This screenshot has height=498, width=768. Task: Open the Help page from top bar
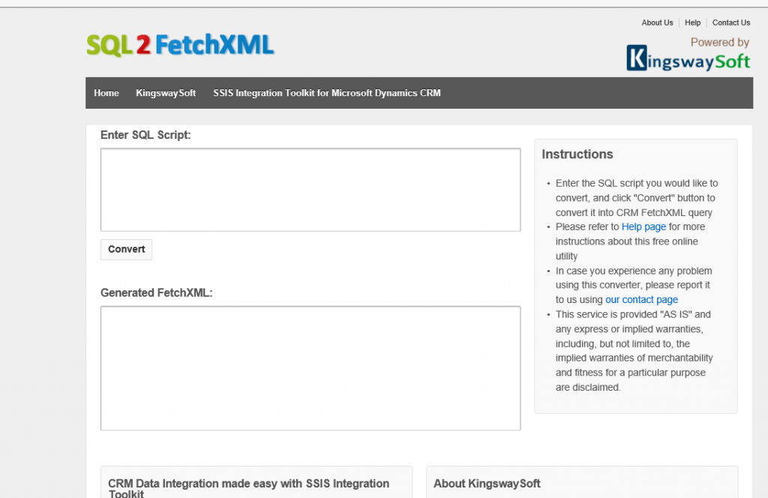click(x=692, y=22)
